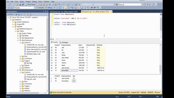
Task: Click the last icon on the Object Explorer toolbar
Action: point(30,14)
